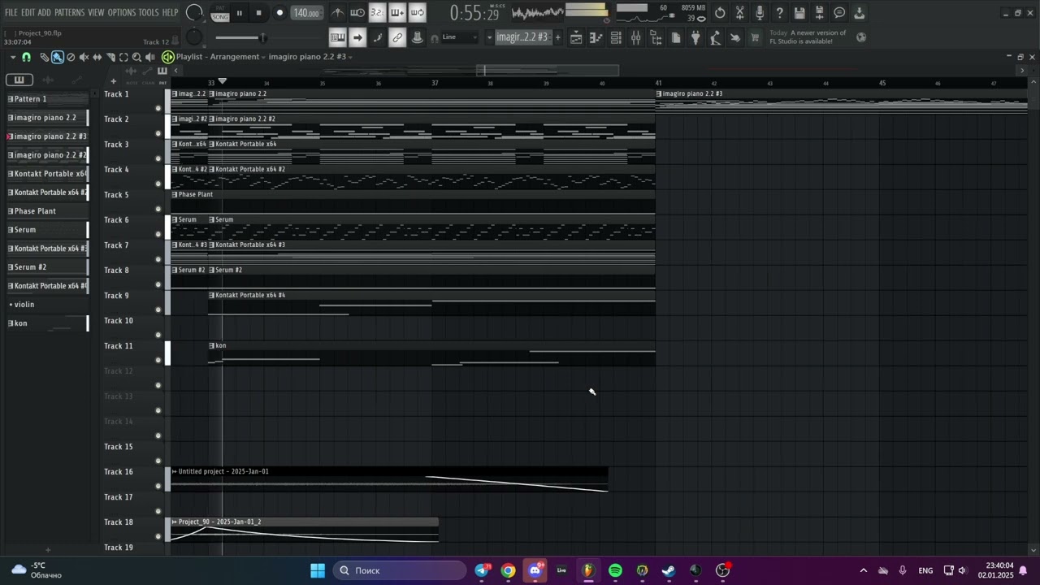Open the news chat bubble icon
This screenshot has height=585, width=1040.
pos(839,13)
